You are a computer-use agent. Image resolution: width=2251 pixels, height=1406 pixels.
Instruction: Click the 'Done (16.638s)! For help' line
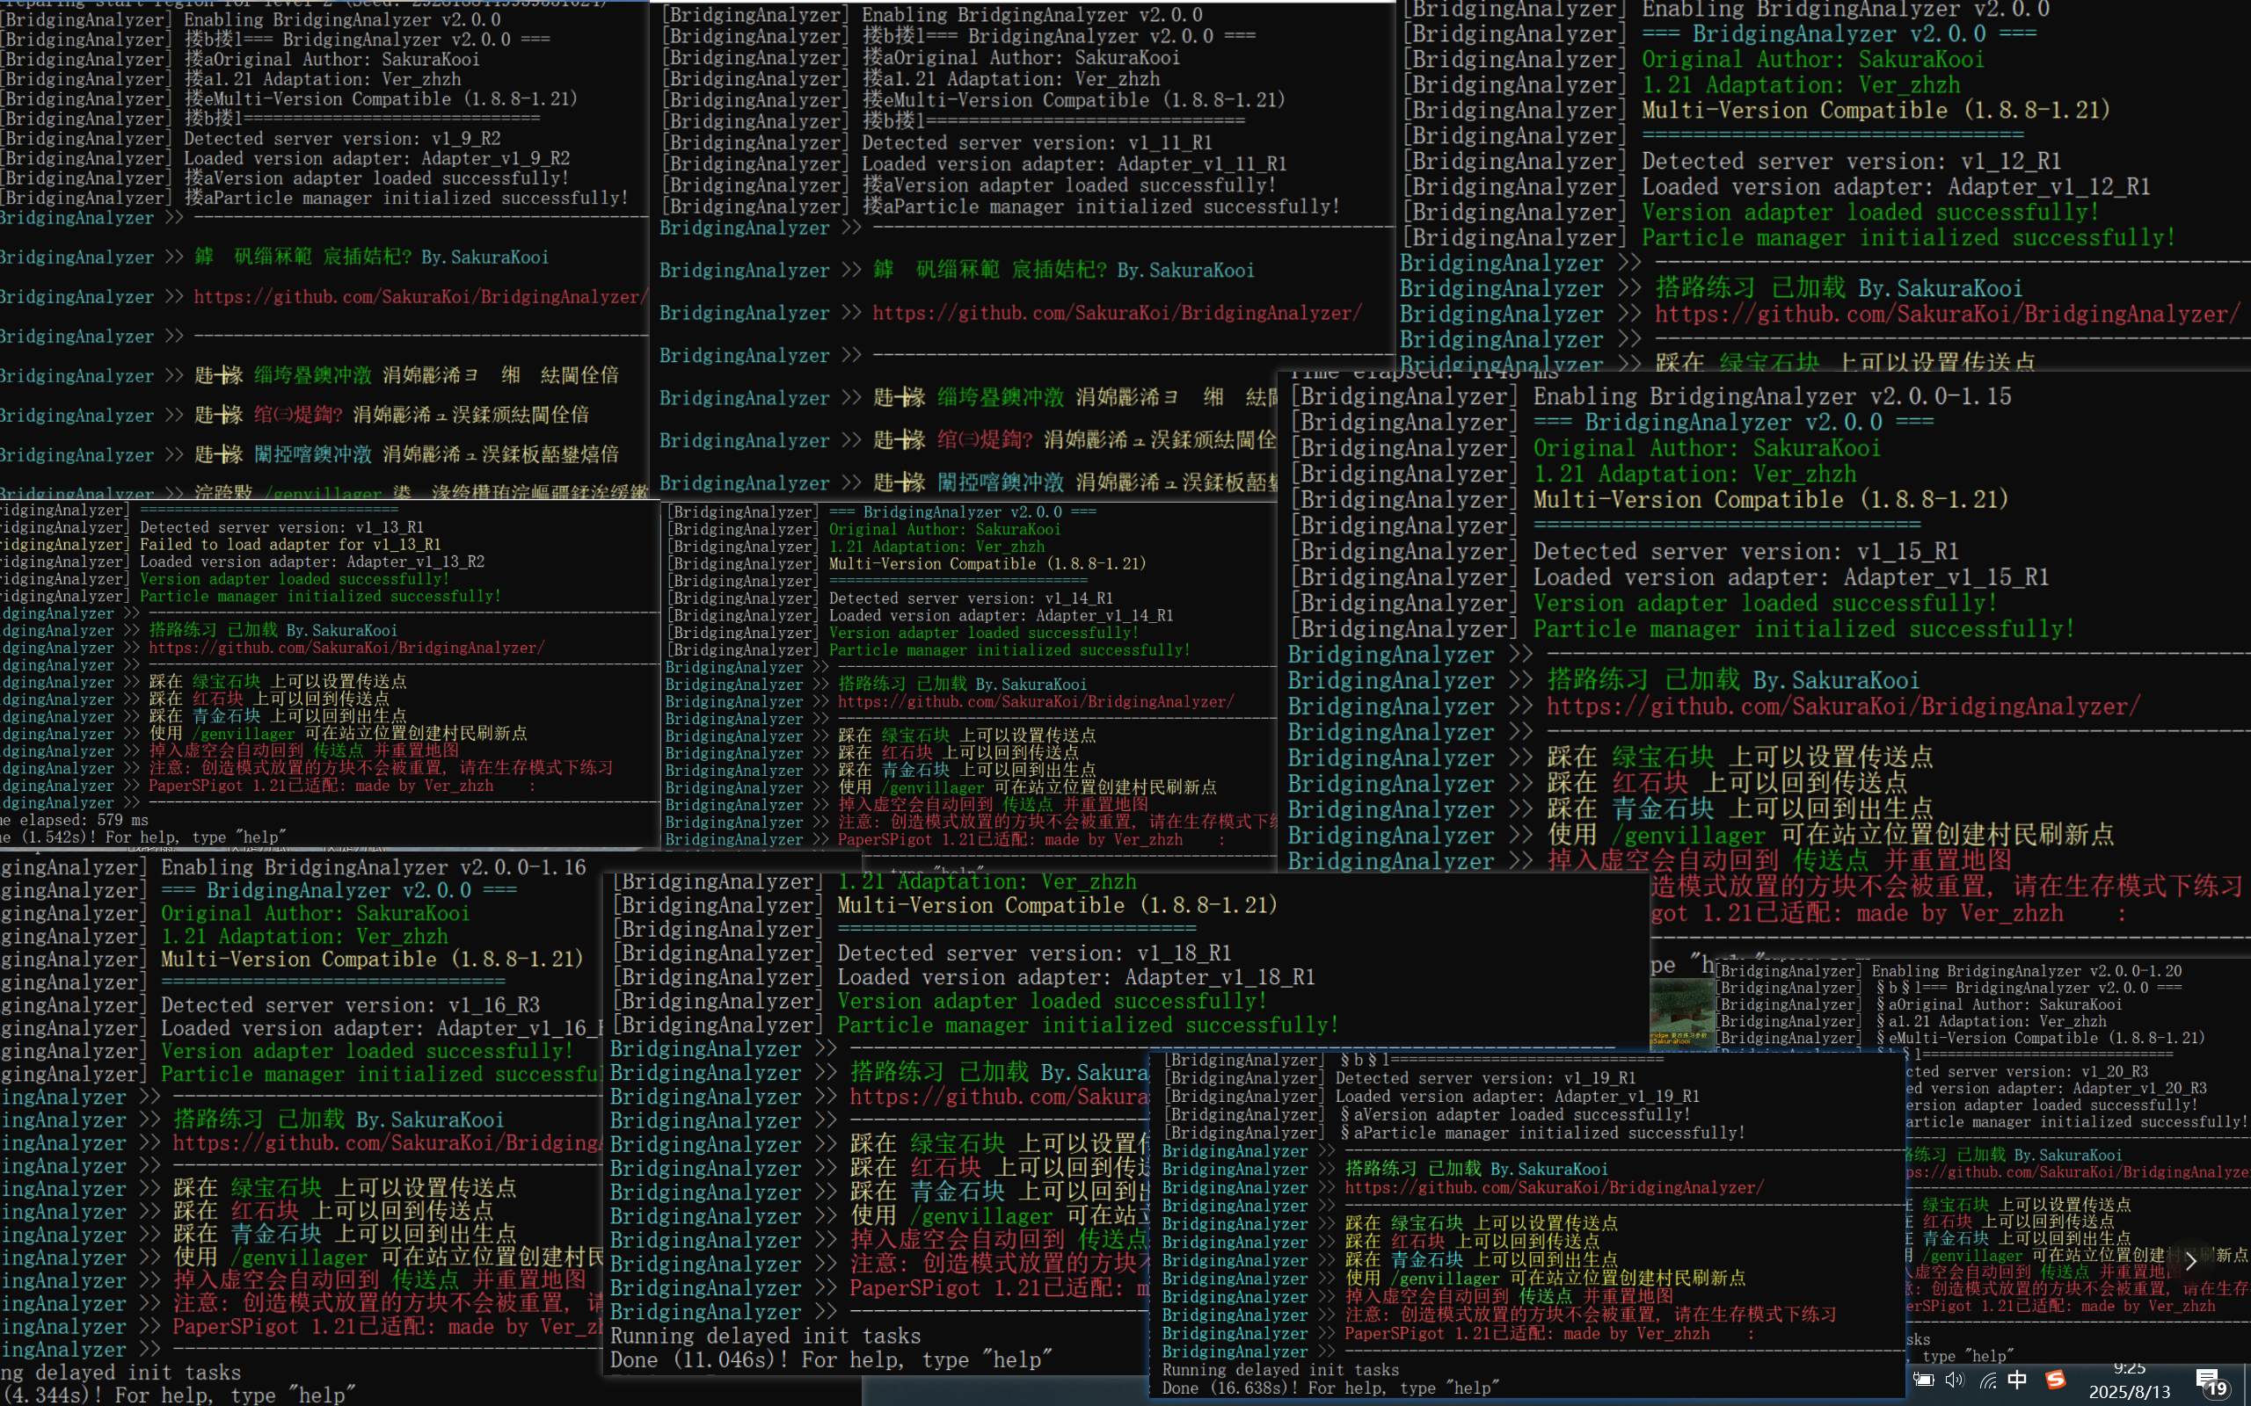coord(1330,1388)
